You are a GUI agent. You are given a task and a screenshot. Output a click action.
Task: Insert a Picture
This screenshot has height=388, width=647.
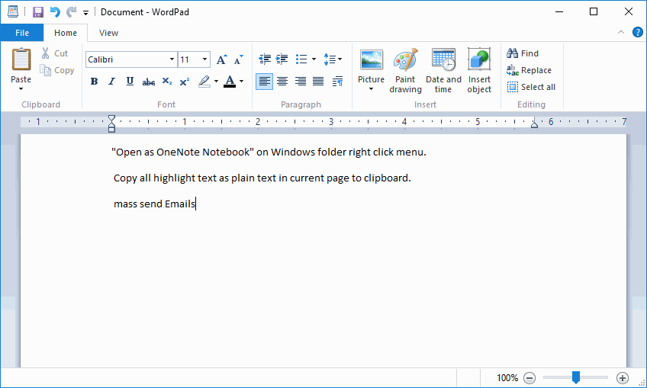click(371, 64)
